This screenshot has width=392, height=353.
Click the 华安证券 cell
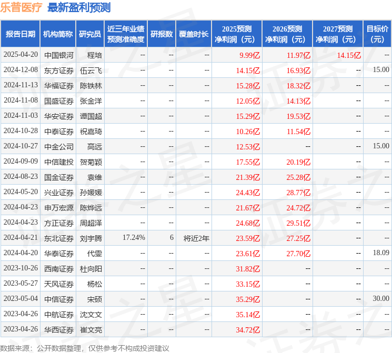[x=59, y=116]
